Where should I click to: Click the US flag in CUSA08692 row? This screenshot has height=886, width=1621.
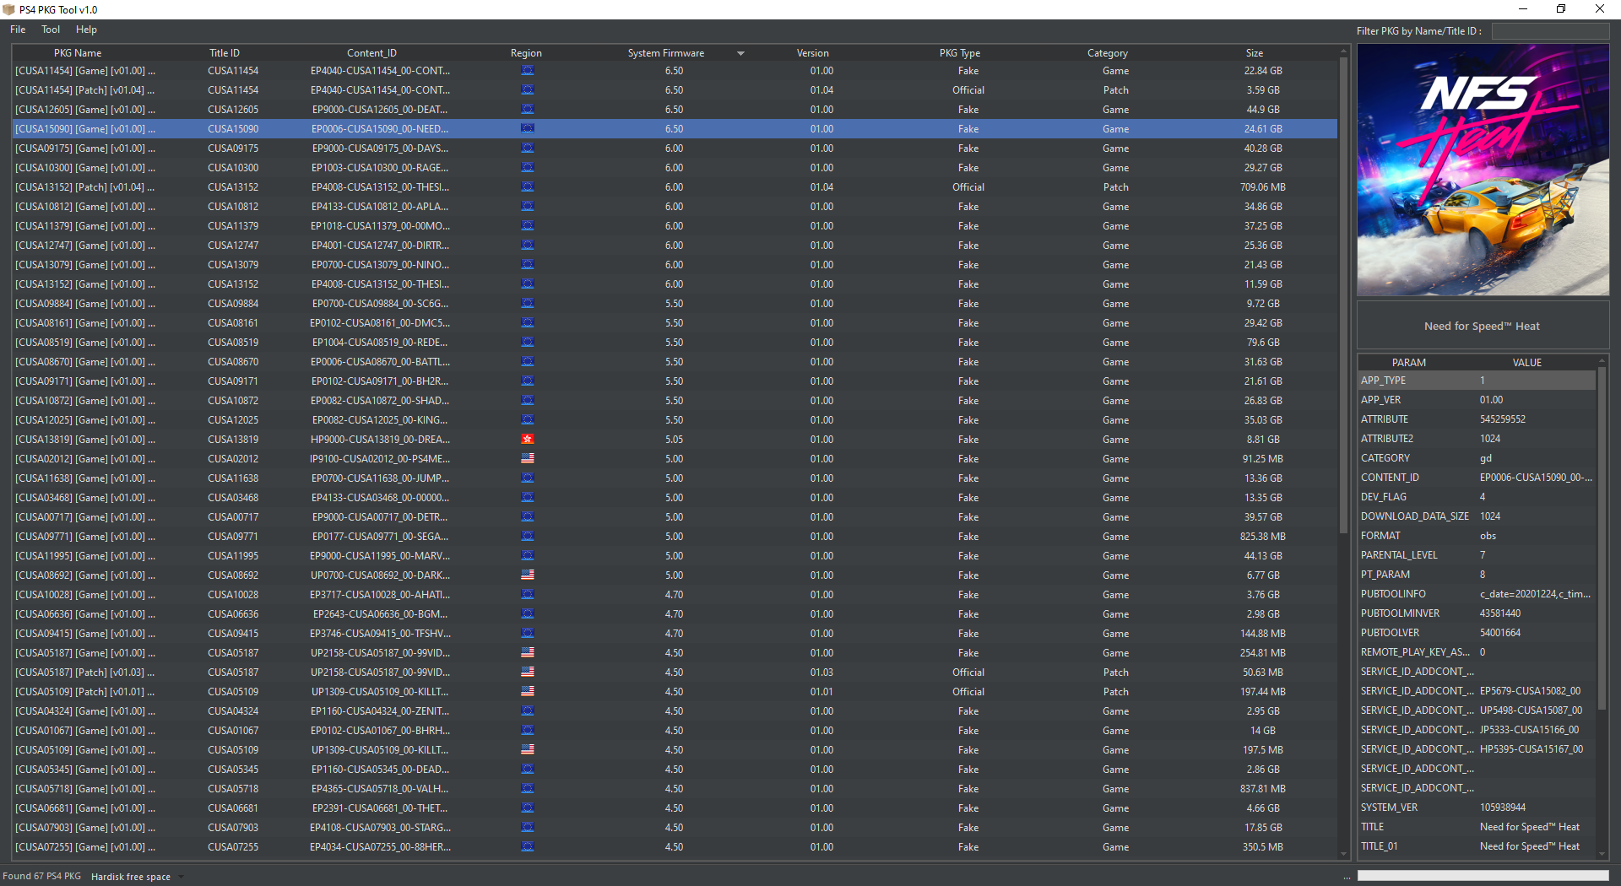tap(528, 575)
